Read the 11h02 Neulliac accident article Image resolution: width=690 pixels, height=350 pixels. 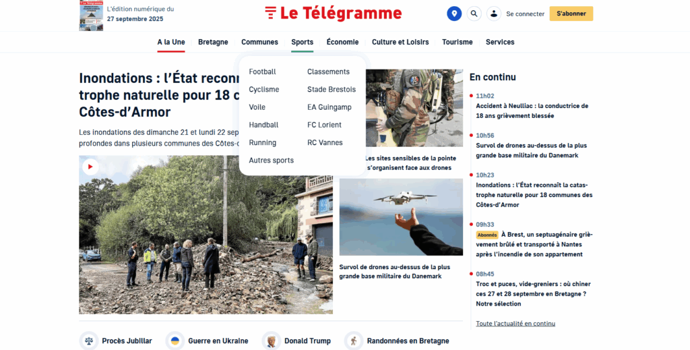(x=532, y=111)
